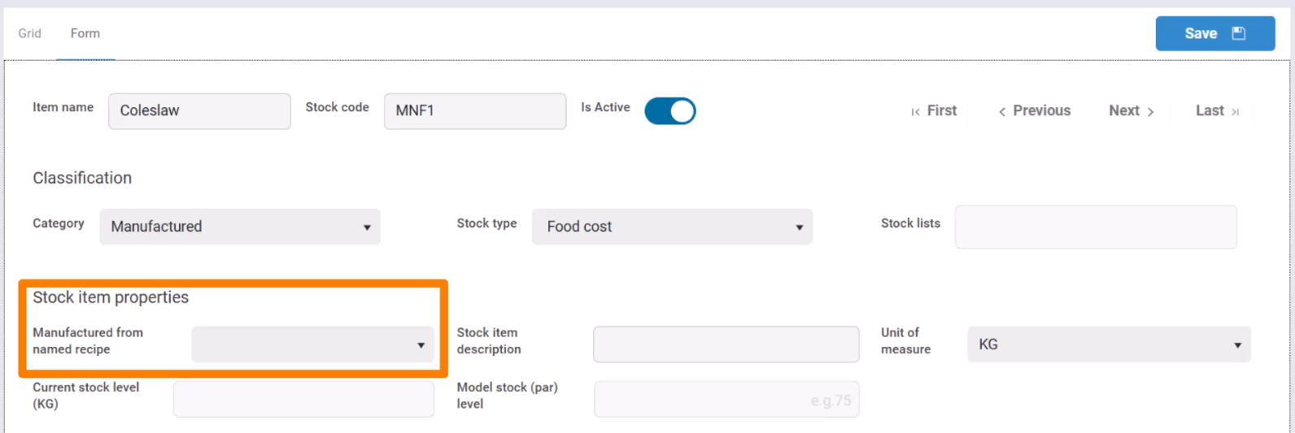Click the Next chevron icon
The image size is (1295, 433).
pyautogui.click(x=1150, y=112)
